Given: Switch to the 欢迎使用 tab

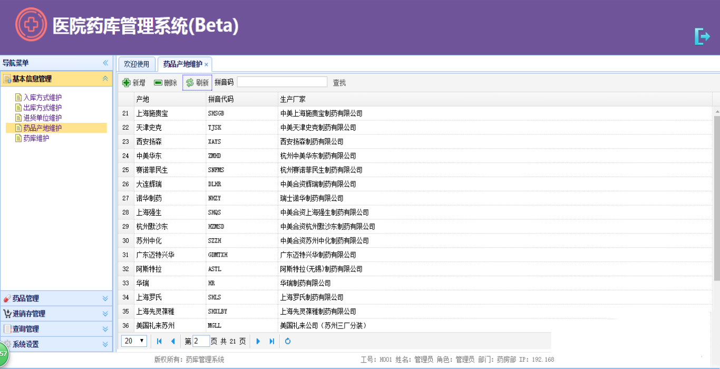Looking at the screenshot, I should point(137,64).
